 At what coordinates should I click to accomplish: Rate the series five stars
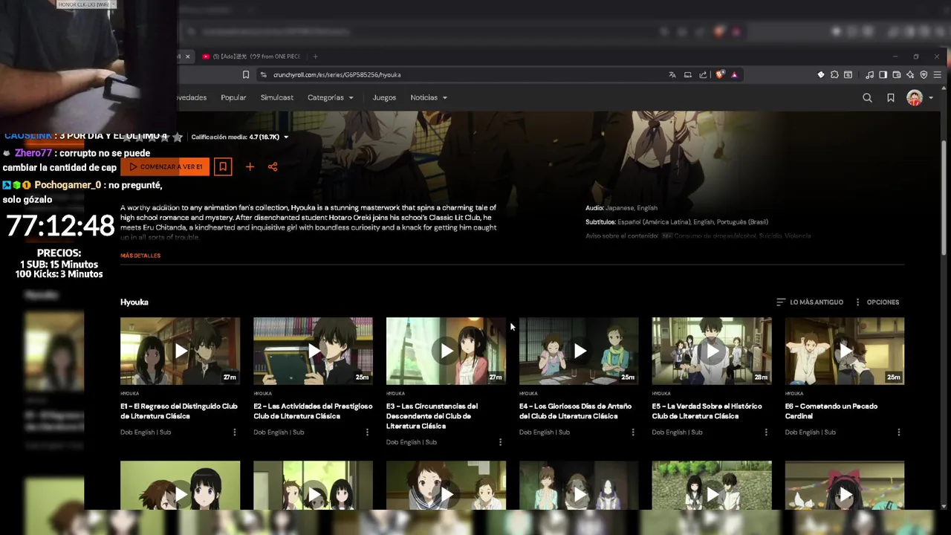point(178,137)
